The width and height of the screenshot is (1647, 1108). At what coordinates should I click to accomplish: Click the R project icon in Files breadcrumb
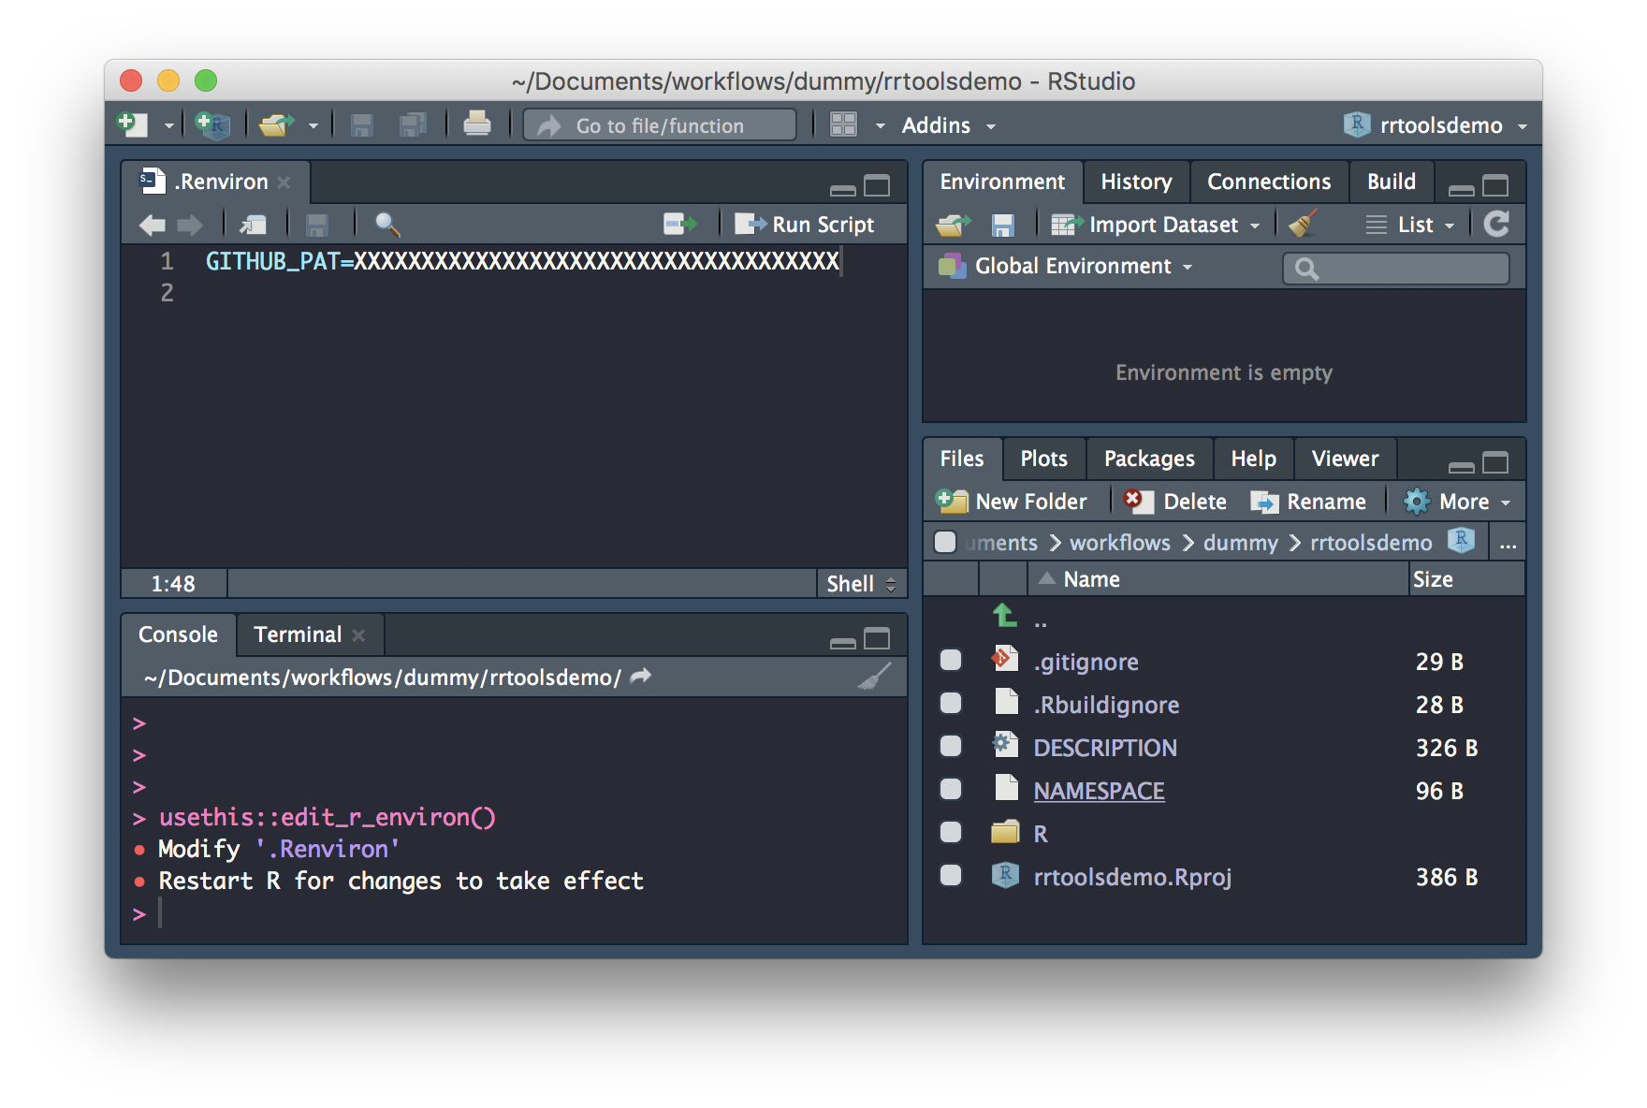click(x=1461, y=541)
